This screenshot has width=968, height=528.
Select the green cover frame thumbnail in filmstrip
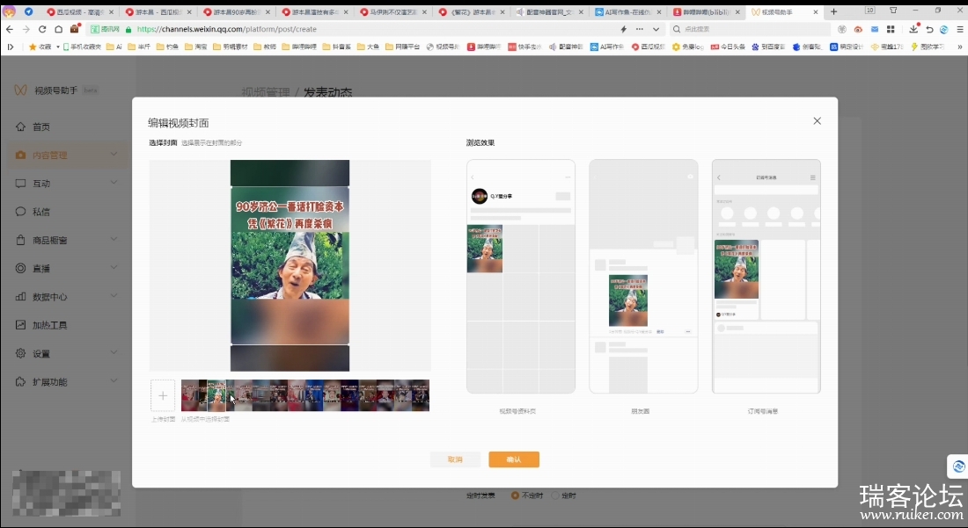point(216,395)
